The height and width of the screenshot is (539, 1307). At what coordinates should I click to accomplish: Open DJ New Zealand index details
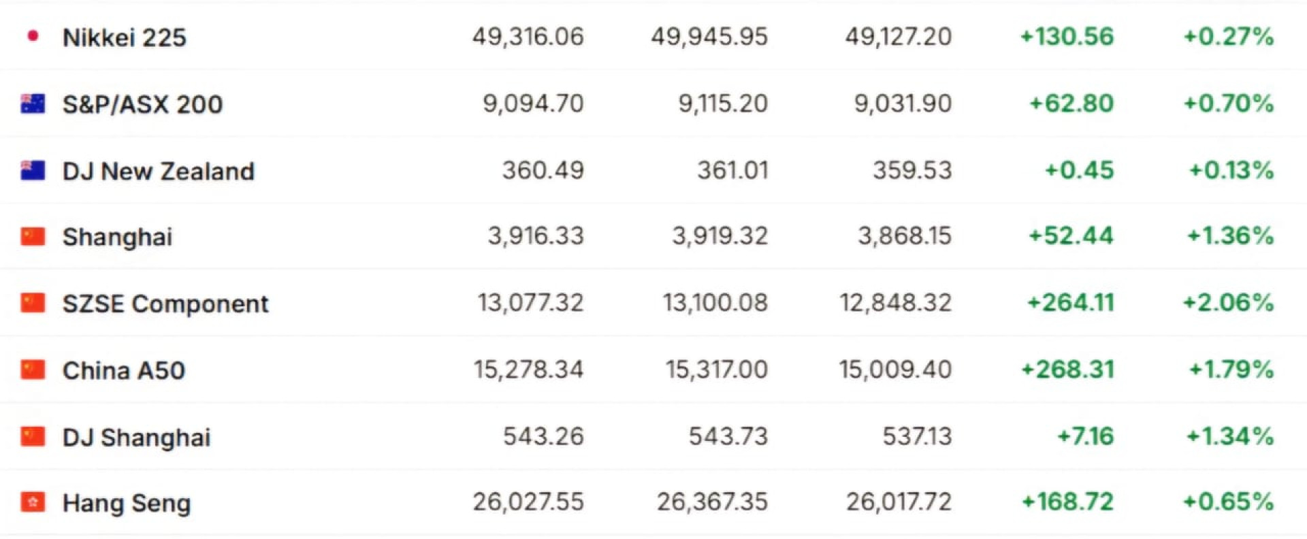click(158, 171)
